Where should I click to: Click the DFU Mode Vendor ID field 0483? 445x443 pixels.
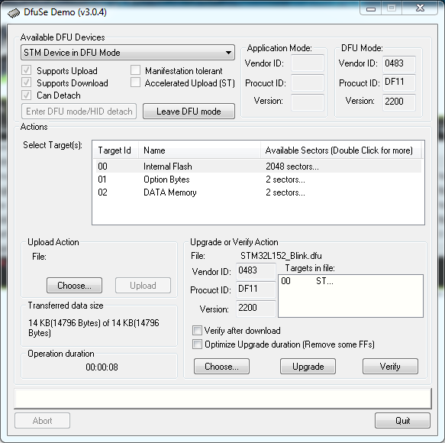[399, 63]
